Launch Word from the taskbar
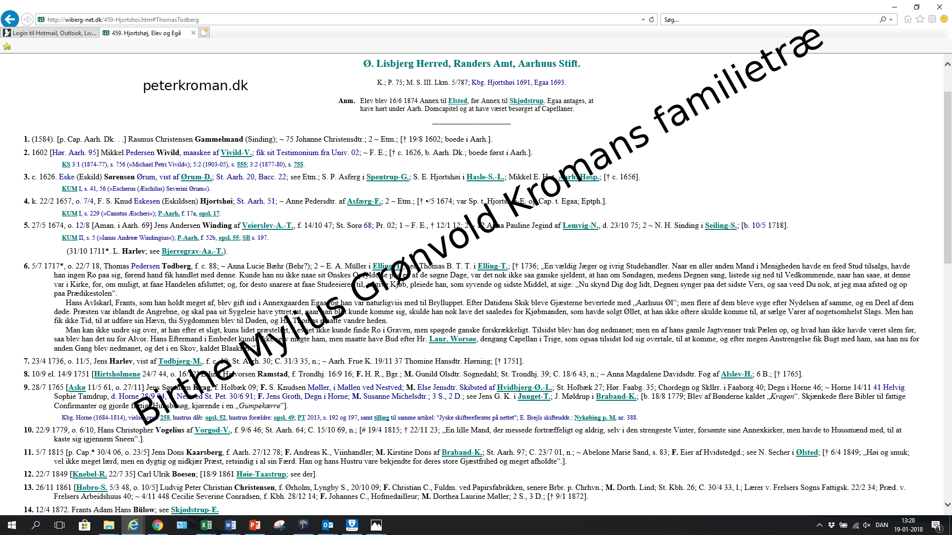Screen dimensions: 952x535 point(230,525)
